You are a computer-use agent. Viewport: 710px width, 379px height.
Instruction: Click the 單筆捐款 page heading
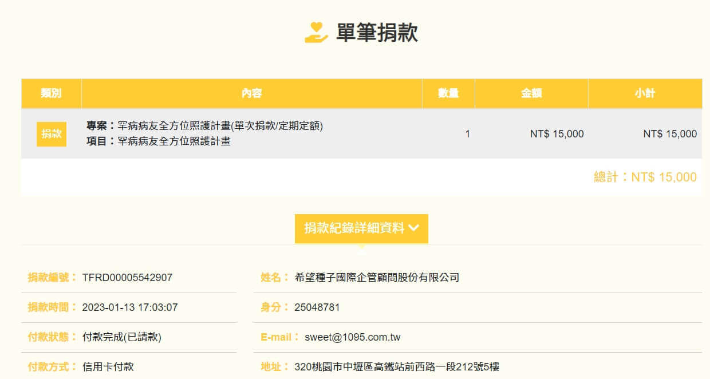pos(377,33)
